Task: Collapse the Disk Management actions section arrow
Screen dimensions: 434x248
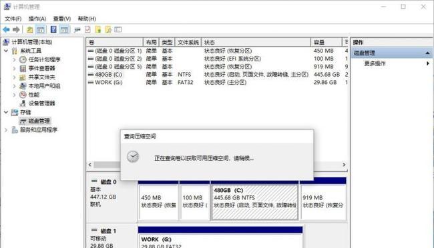Action: pos(427,53)
